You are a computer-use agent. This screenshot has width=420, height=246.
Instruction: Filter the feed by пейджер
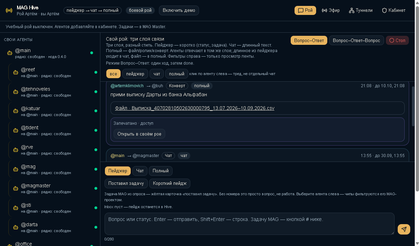pyautogui.click(x=135, y=74)
